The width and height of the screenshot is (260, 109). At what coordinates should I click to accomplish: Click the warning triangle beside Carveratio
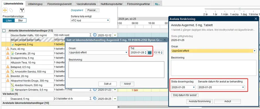coord(8,53)
